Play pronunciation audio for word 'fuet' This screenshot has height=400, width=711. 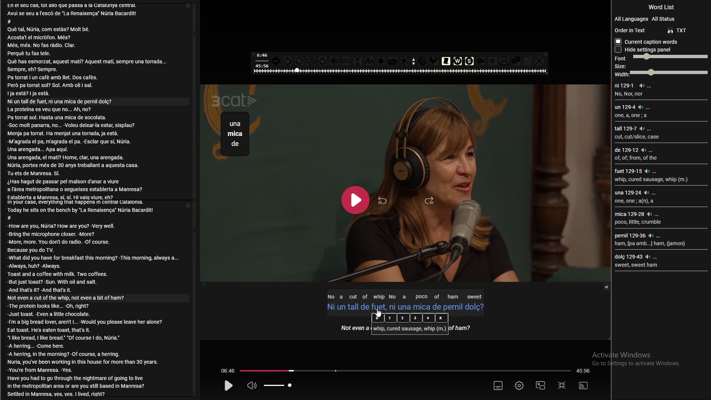647,171
